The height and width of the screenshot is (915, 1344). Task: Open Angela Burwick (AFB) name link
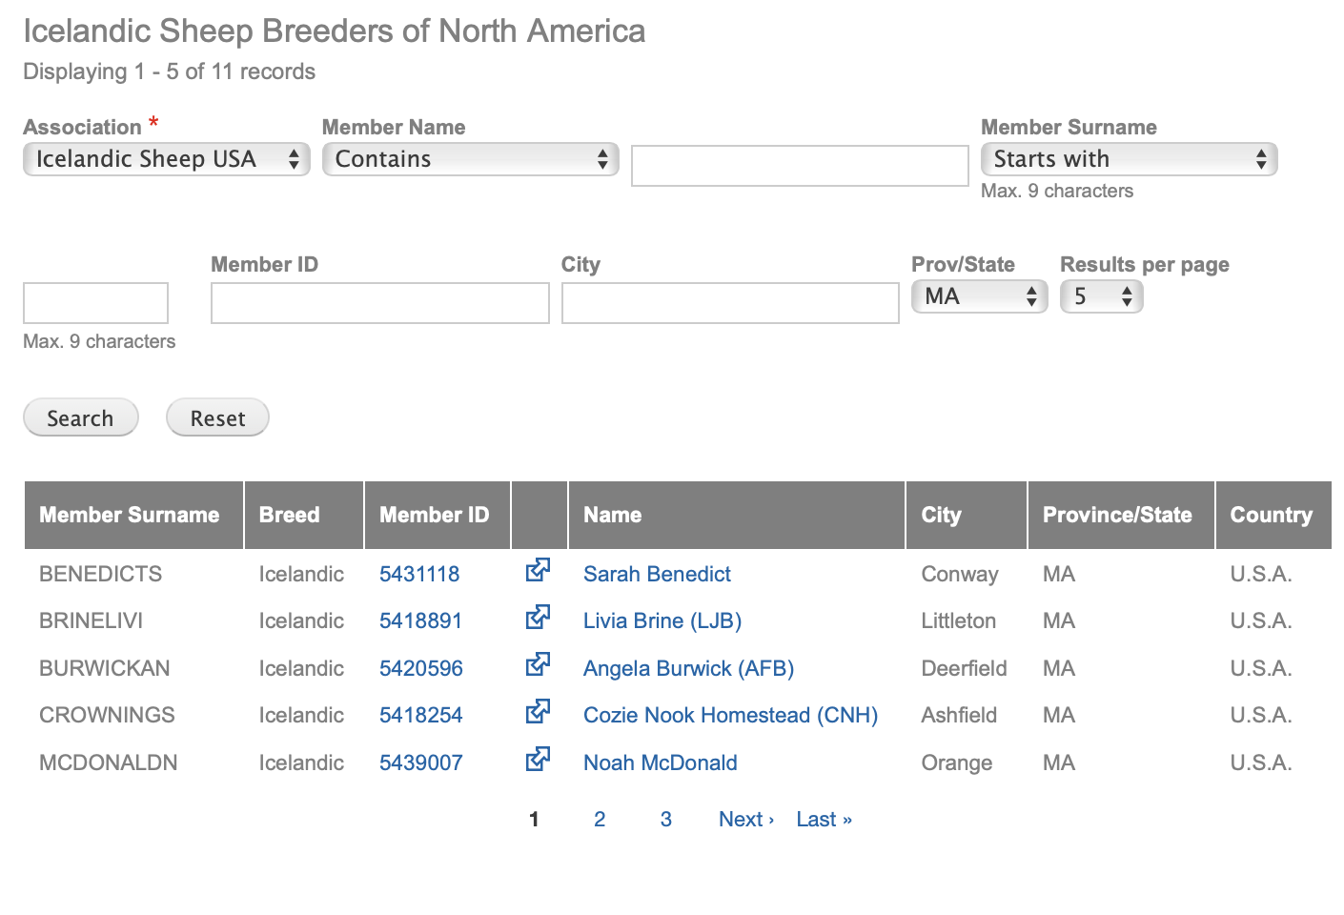pos(688,668)
